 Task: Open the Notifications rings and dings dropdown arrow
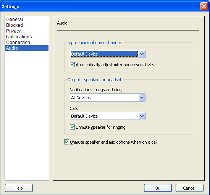[142, 98]
